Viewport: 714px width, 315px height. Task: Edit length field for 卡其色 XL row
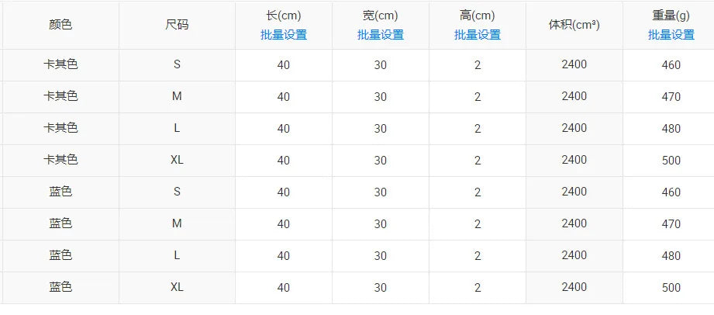pyautogui.click(x=283, y=161)
